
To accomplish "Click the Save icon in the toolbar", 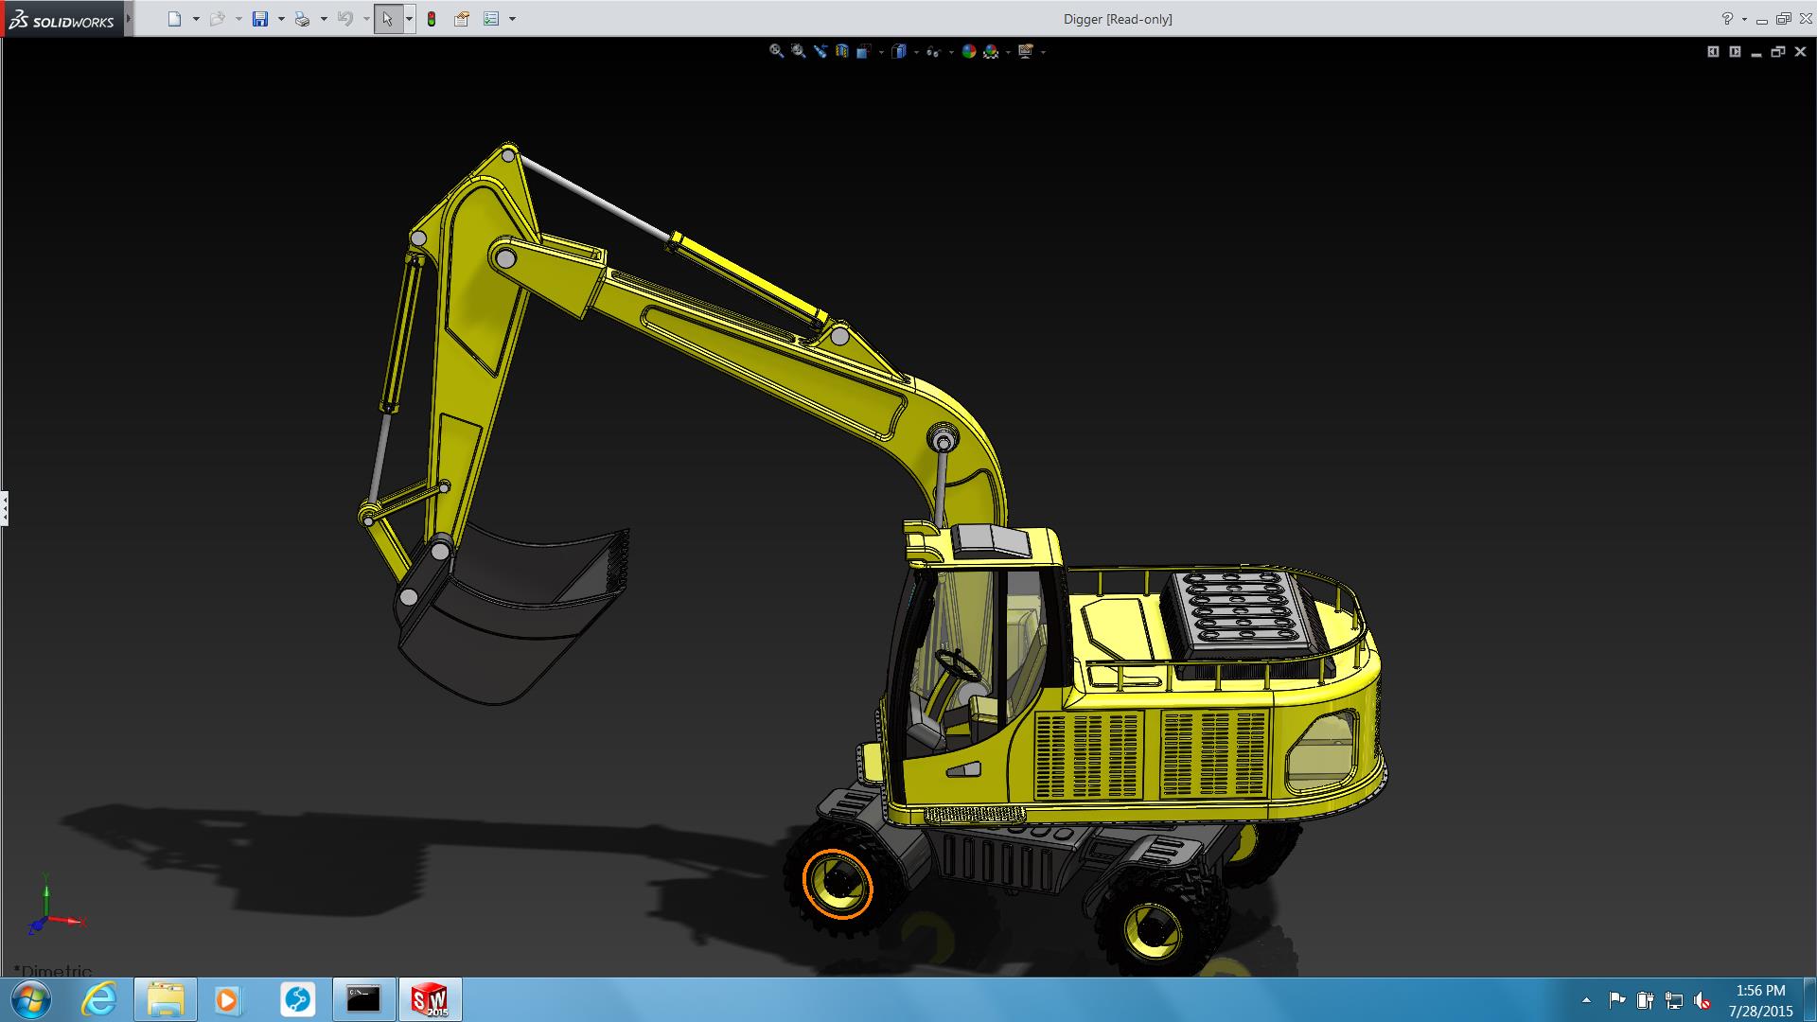I will (260, 19).
